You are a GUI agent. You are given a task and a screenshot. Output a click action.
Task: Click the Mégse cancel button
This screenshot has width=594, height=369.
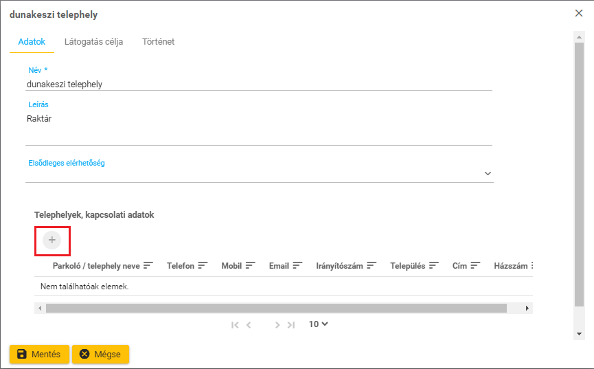[x=100, y=355]
